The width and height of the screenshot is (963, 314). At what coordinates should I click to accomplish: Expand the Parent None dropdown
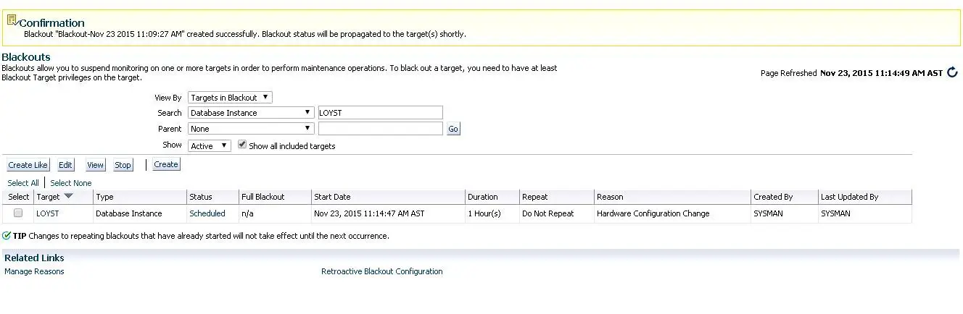(251, 129)
